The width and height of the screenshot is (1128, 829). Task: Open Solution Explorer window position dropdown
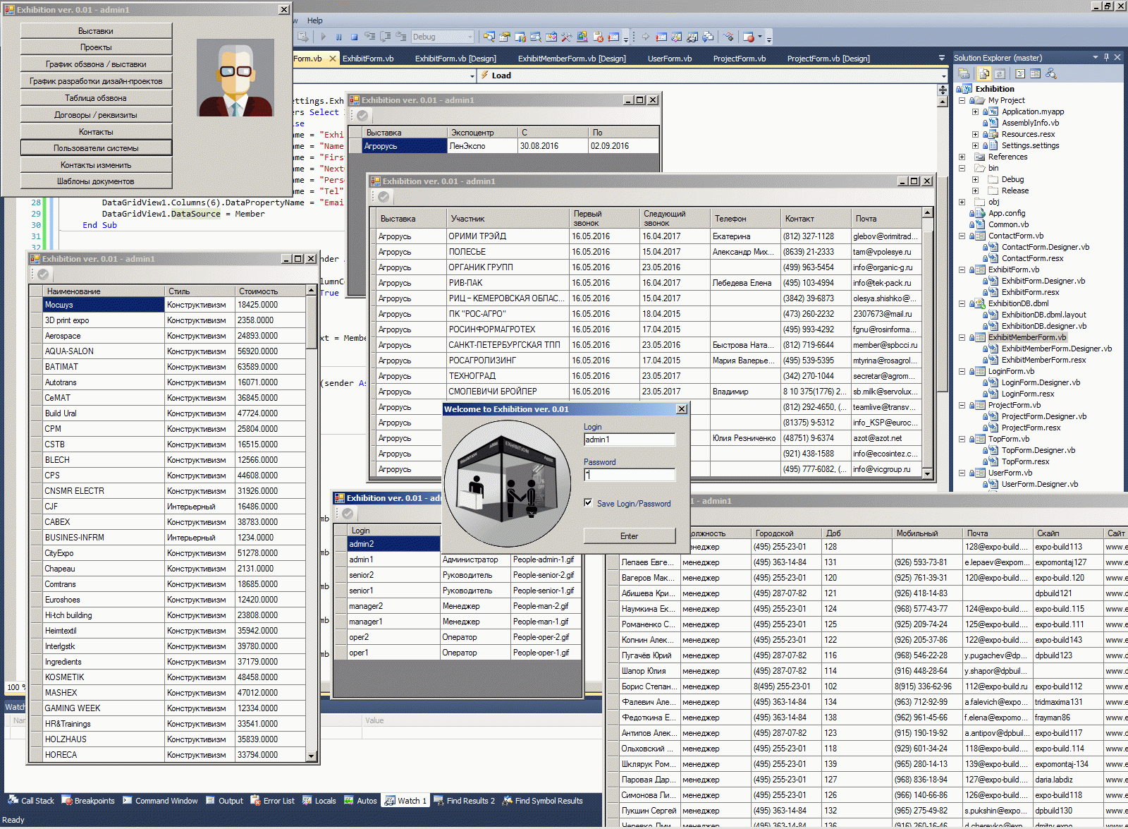tap(1096, 57)
